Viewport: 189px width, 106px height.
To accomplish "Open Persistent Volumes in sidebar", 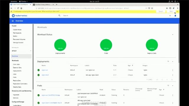I will [19, 39].
